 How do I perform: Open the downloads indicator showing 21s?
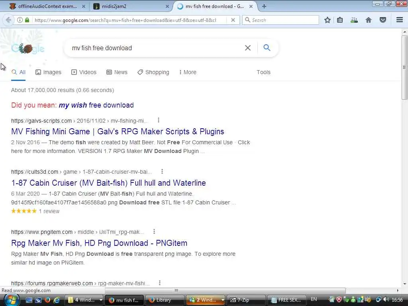pyautogui.click(x=354, y=20)
